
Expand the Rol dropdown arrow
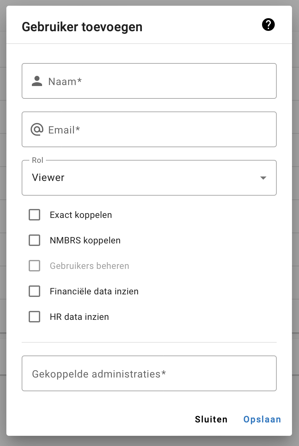[x=263, y=178]
